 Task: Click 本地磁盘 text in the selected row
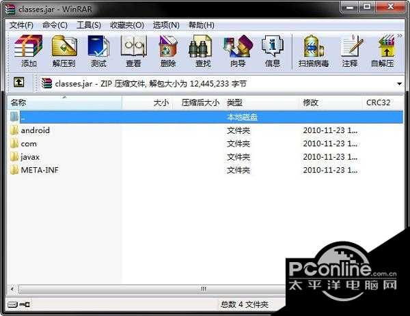242,117
